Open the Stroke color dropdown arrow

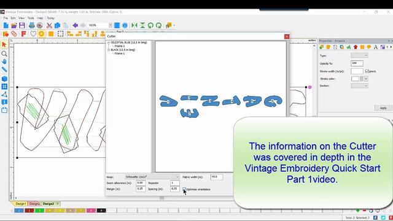[x=366, y=79]
